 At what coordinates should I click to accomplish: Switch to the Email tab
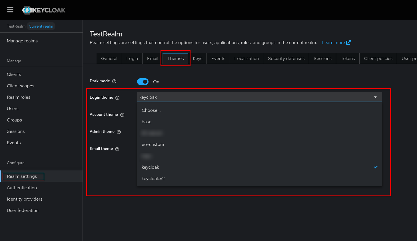point(153,58)
